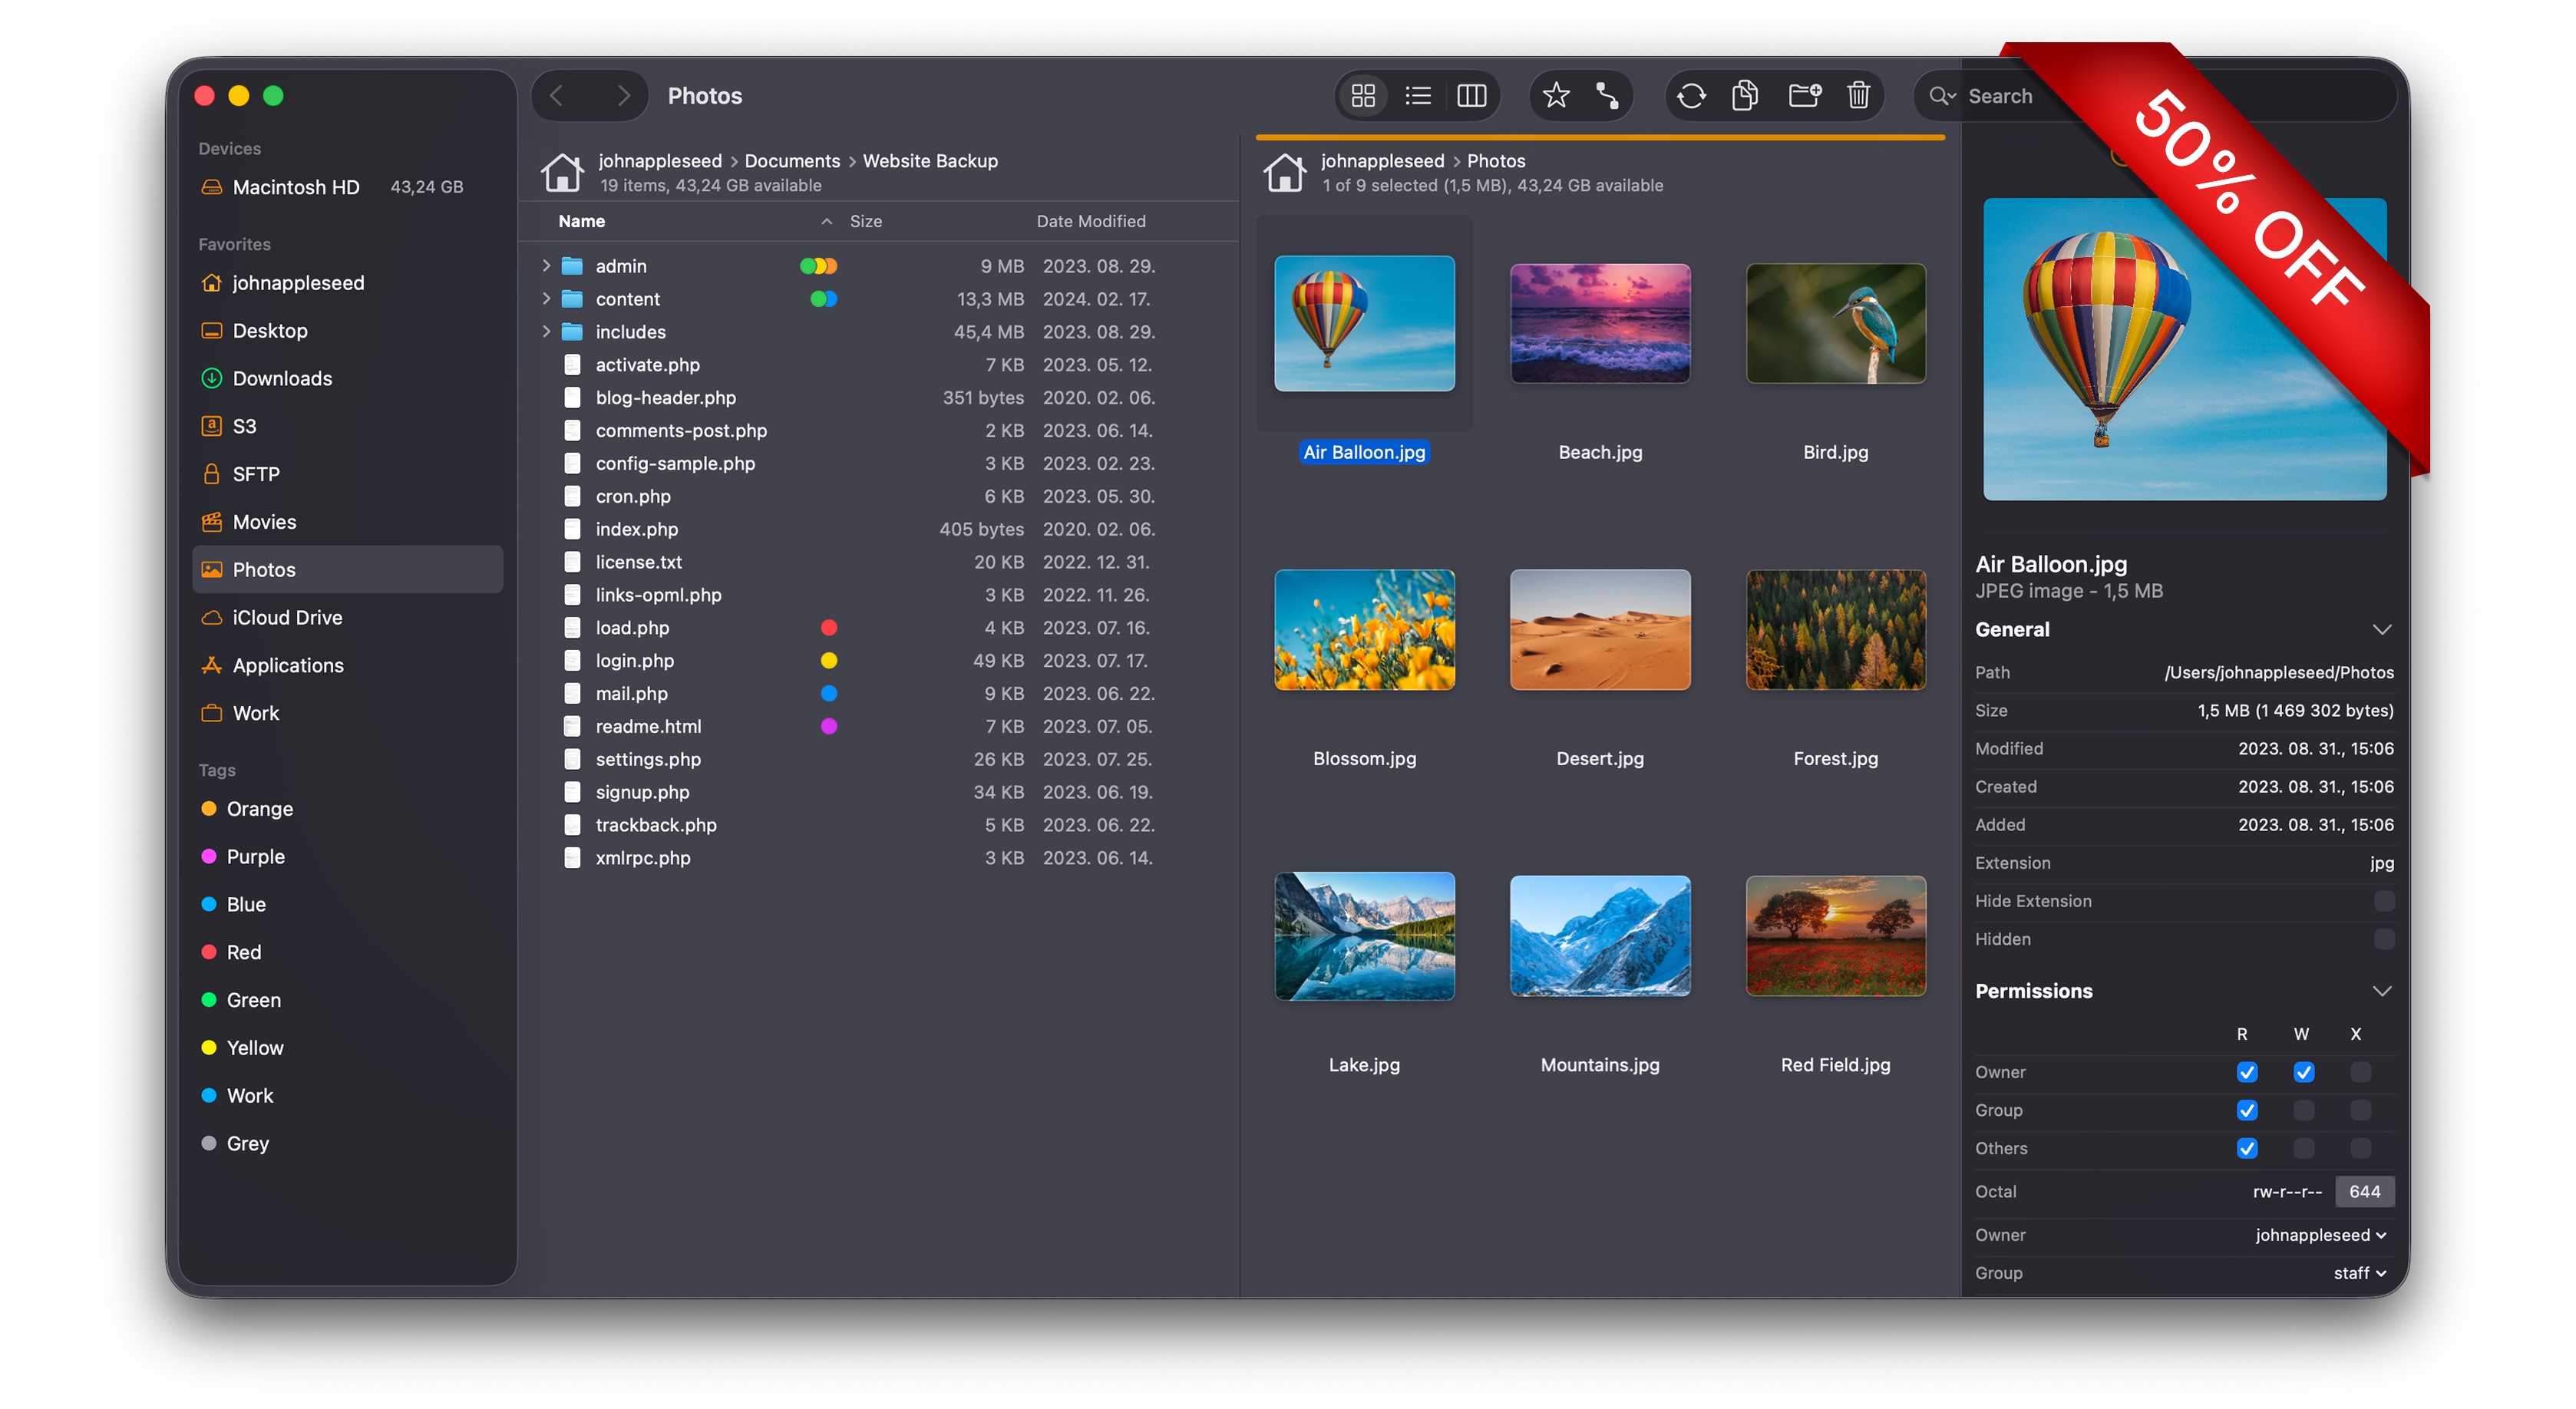
Task: Click Documents in the breadcrumb path
Action: pos(792,161)
